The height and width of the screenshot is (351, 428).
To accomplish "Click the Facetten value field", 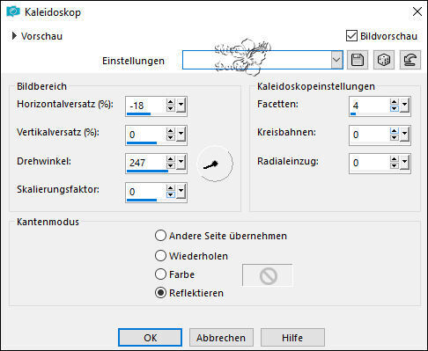I will [x=369, y=106].
